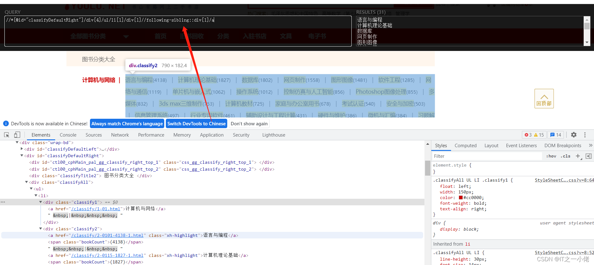Click the text-align: right declaration
Screen dimensions: 594x265
463,209
